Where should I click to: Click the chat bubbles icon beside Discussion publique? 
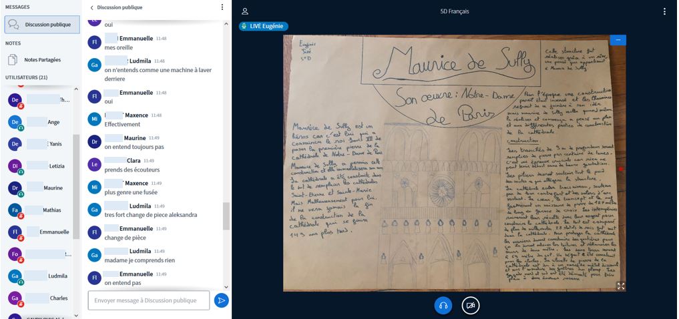point(13,25)
